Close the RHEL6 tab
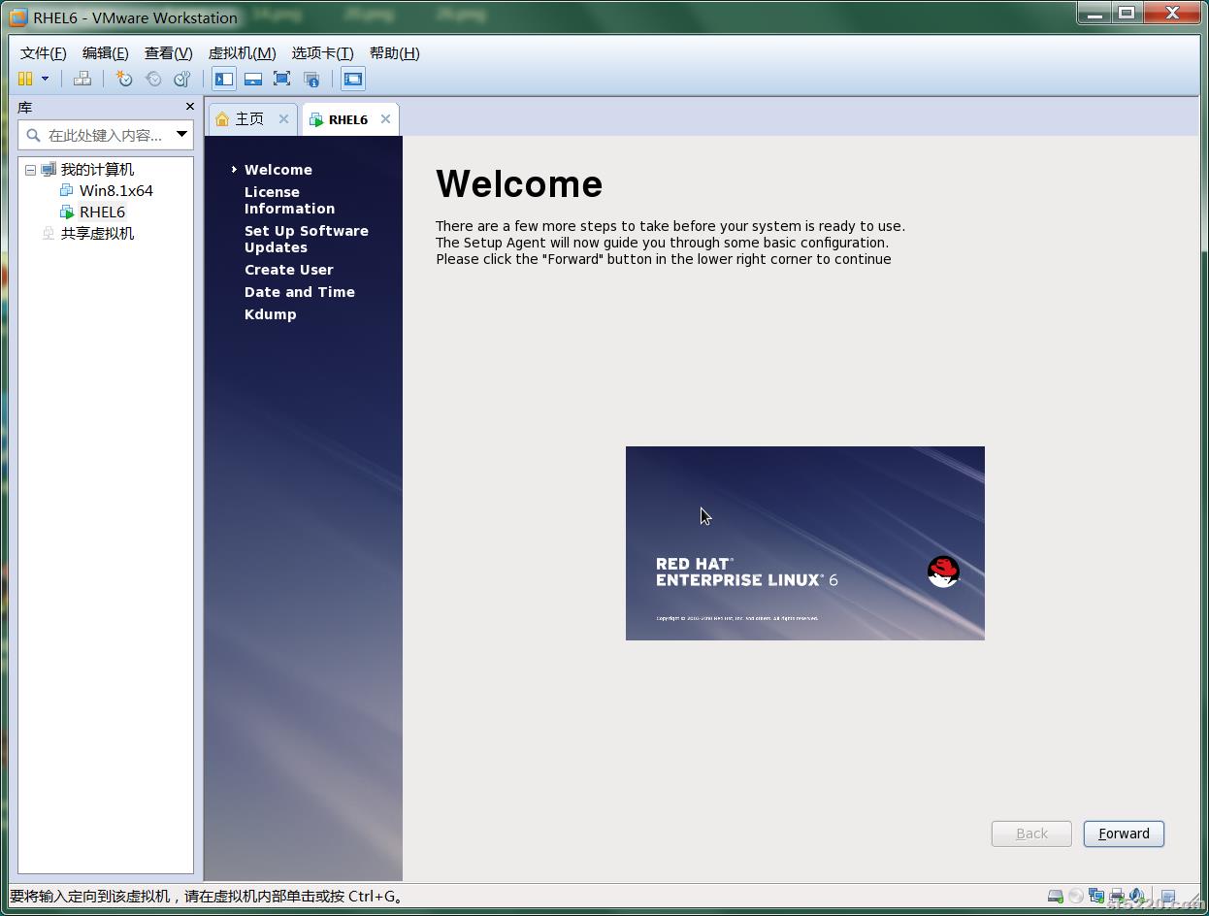This screenshot has width=1209, height=916. [x=385, y=118]
